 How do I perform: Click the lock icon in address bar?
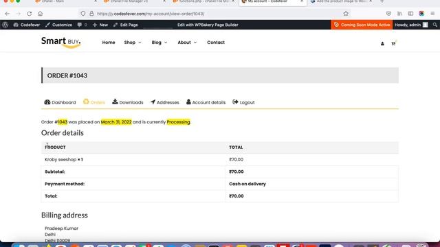[x=91, y=14]
